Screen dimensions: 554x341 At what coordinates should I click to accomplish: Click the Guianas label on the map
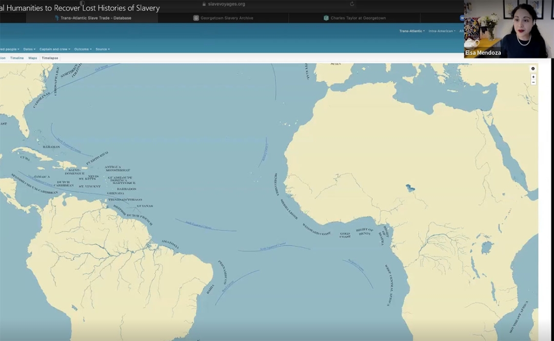pos(145,206)
